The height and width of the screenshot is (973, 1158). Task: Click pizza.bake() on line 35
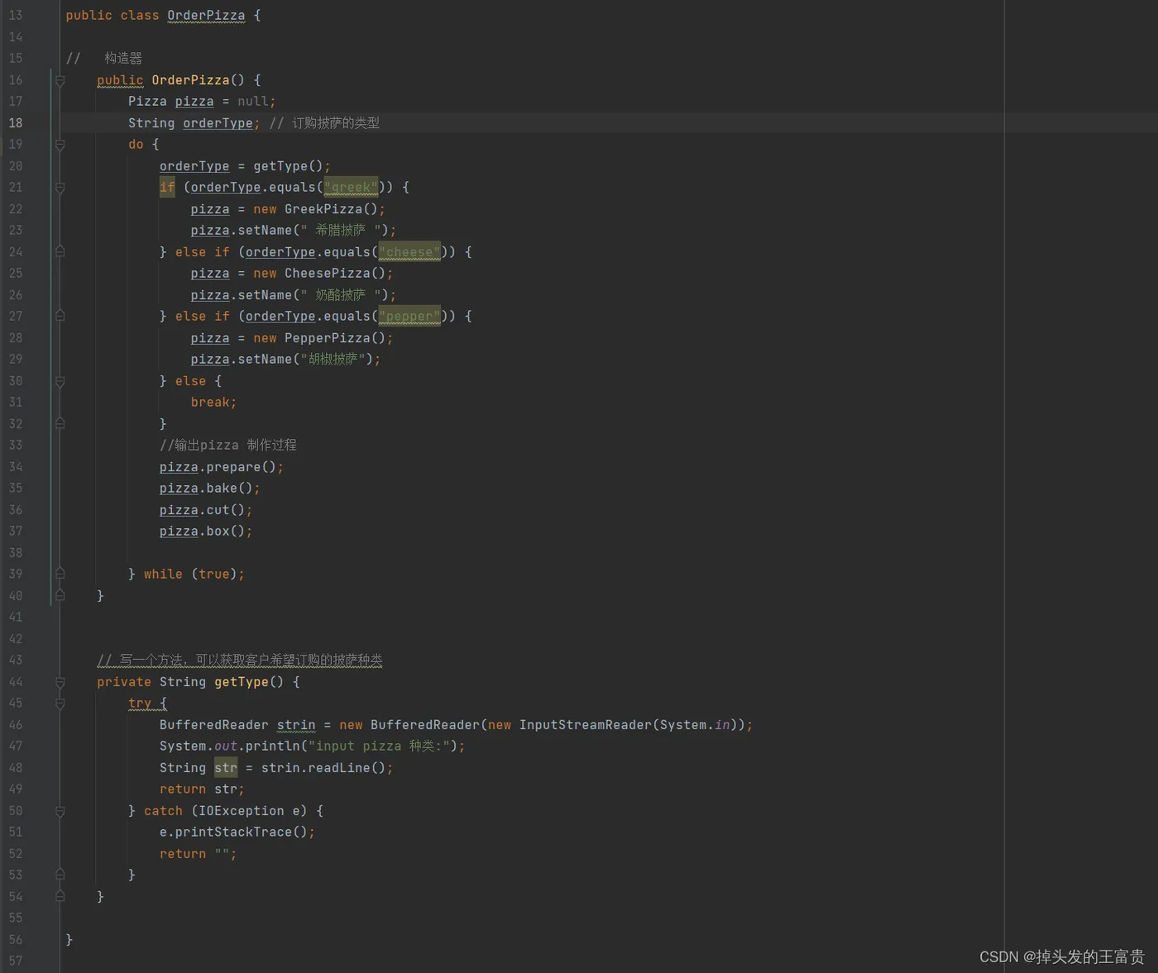pyautogui.click(x=206, y=489)
